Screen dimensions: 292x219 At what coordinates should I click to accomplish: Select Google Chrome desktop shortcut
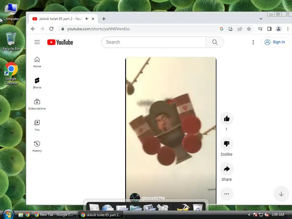(11, 73)
